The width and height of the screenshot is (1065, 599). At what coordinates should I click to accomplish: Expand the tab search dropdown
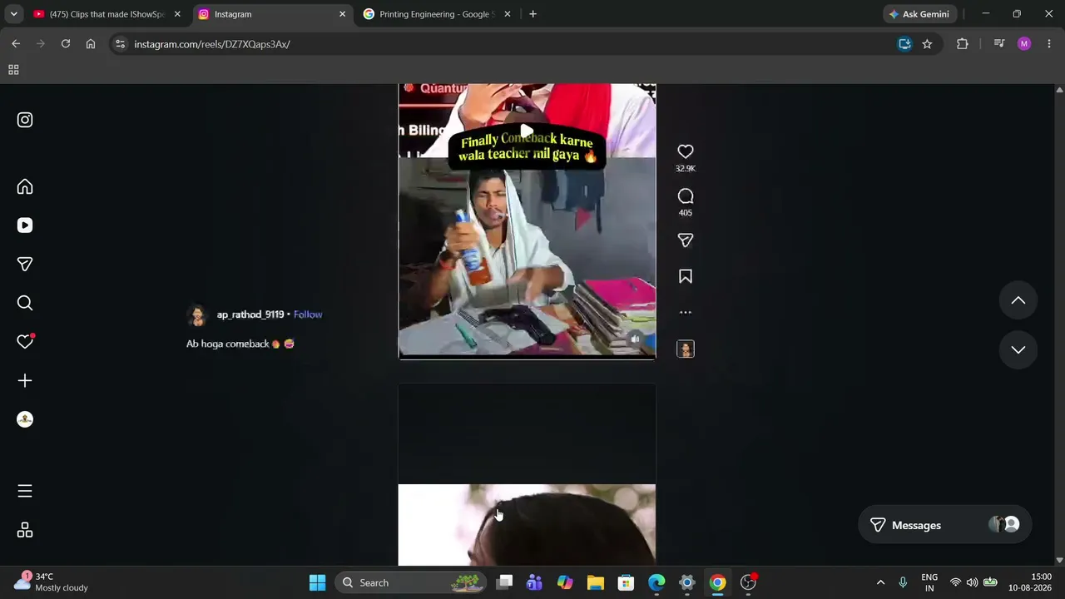[13, 14]
